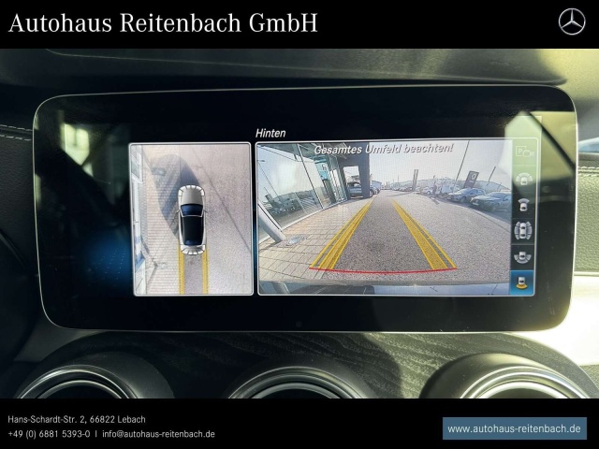Screen dimensions: 599x449
Task: Open the www.autohaus-reitenbach.de website link
Action: tap(514, 428)
